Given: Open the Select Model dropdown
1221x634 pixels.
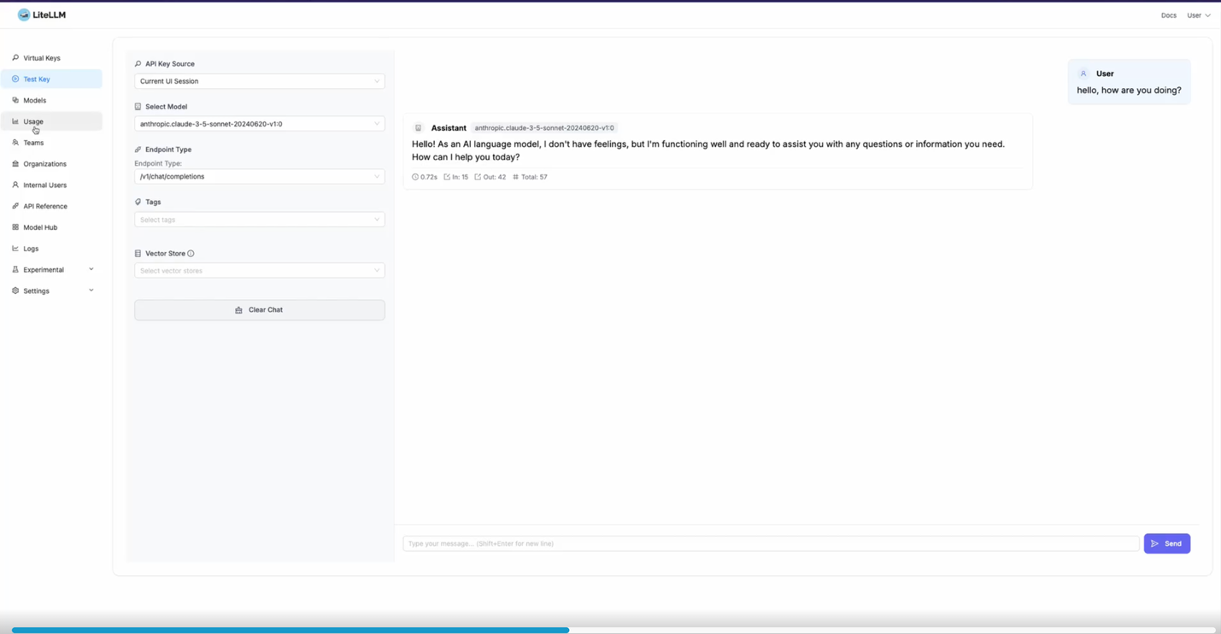Looking at the screenshot, I should (x=259, y=123).
